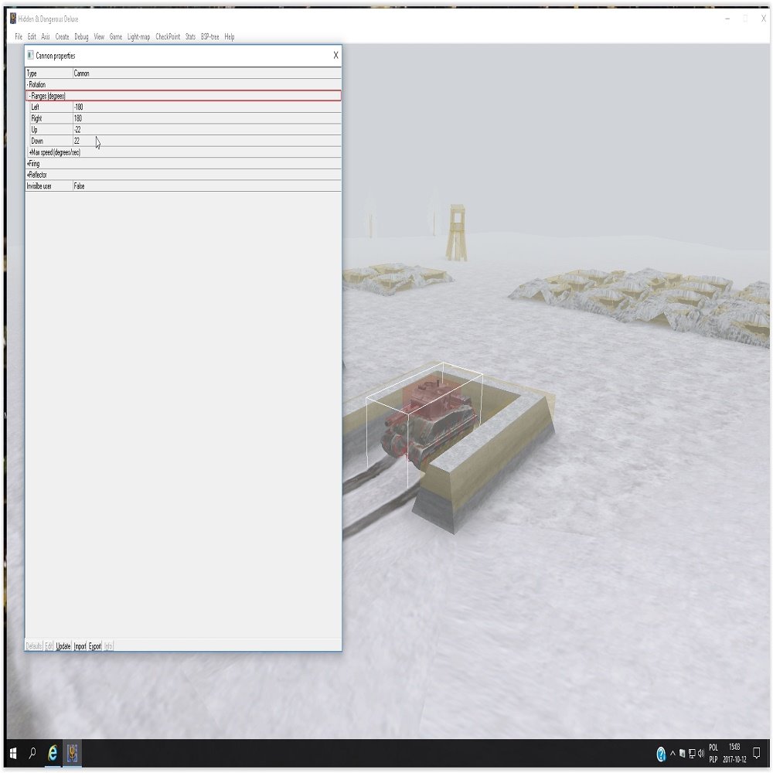This screenshot has height=773, width=773.
Task: Open the BSP-tree menu
Action: pos(210,36)
